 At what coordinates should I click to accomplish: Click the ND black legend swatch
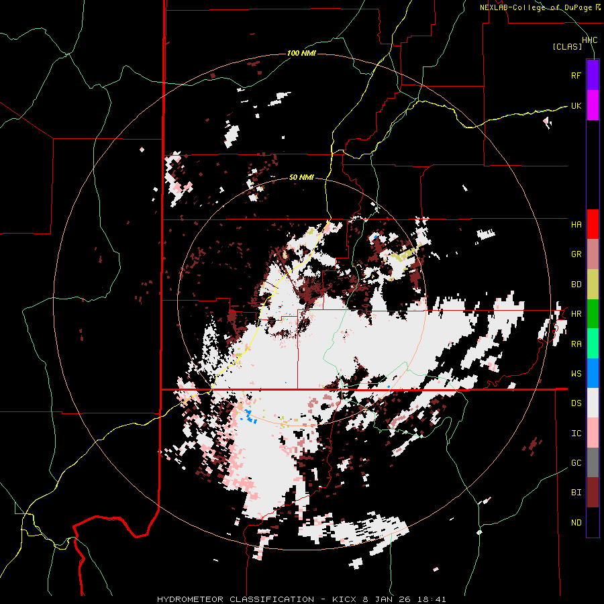593,522
